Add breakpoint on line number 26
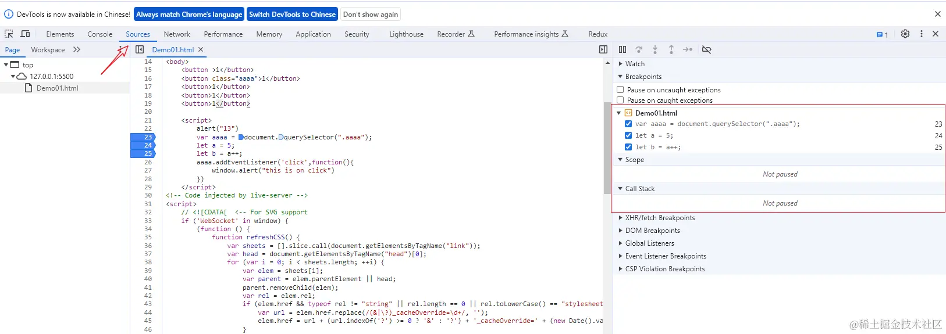 [x=148, y=162]
